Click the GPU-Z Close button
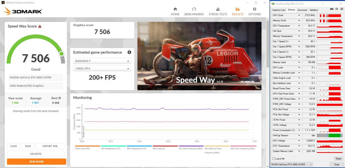 click(x=336, y=164)
